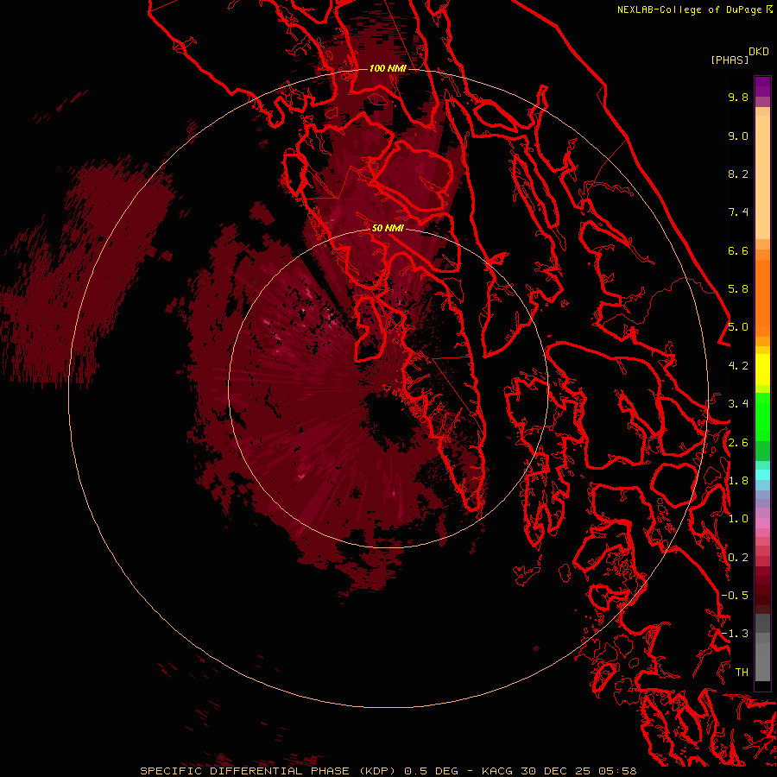Click the 0.2 legend value
This screenshot has width=777, height=777.
pyautogui.click(x=738, y=558)
